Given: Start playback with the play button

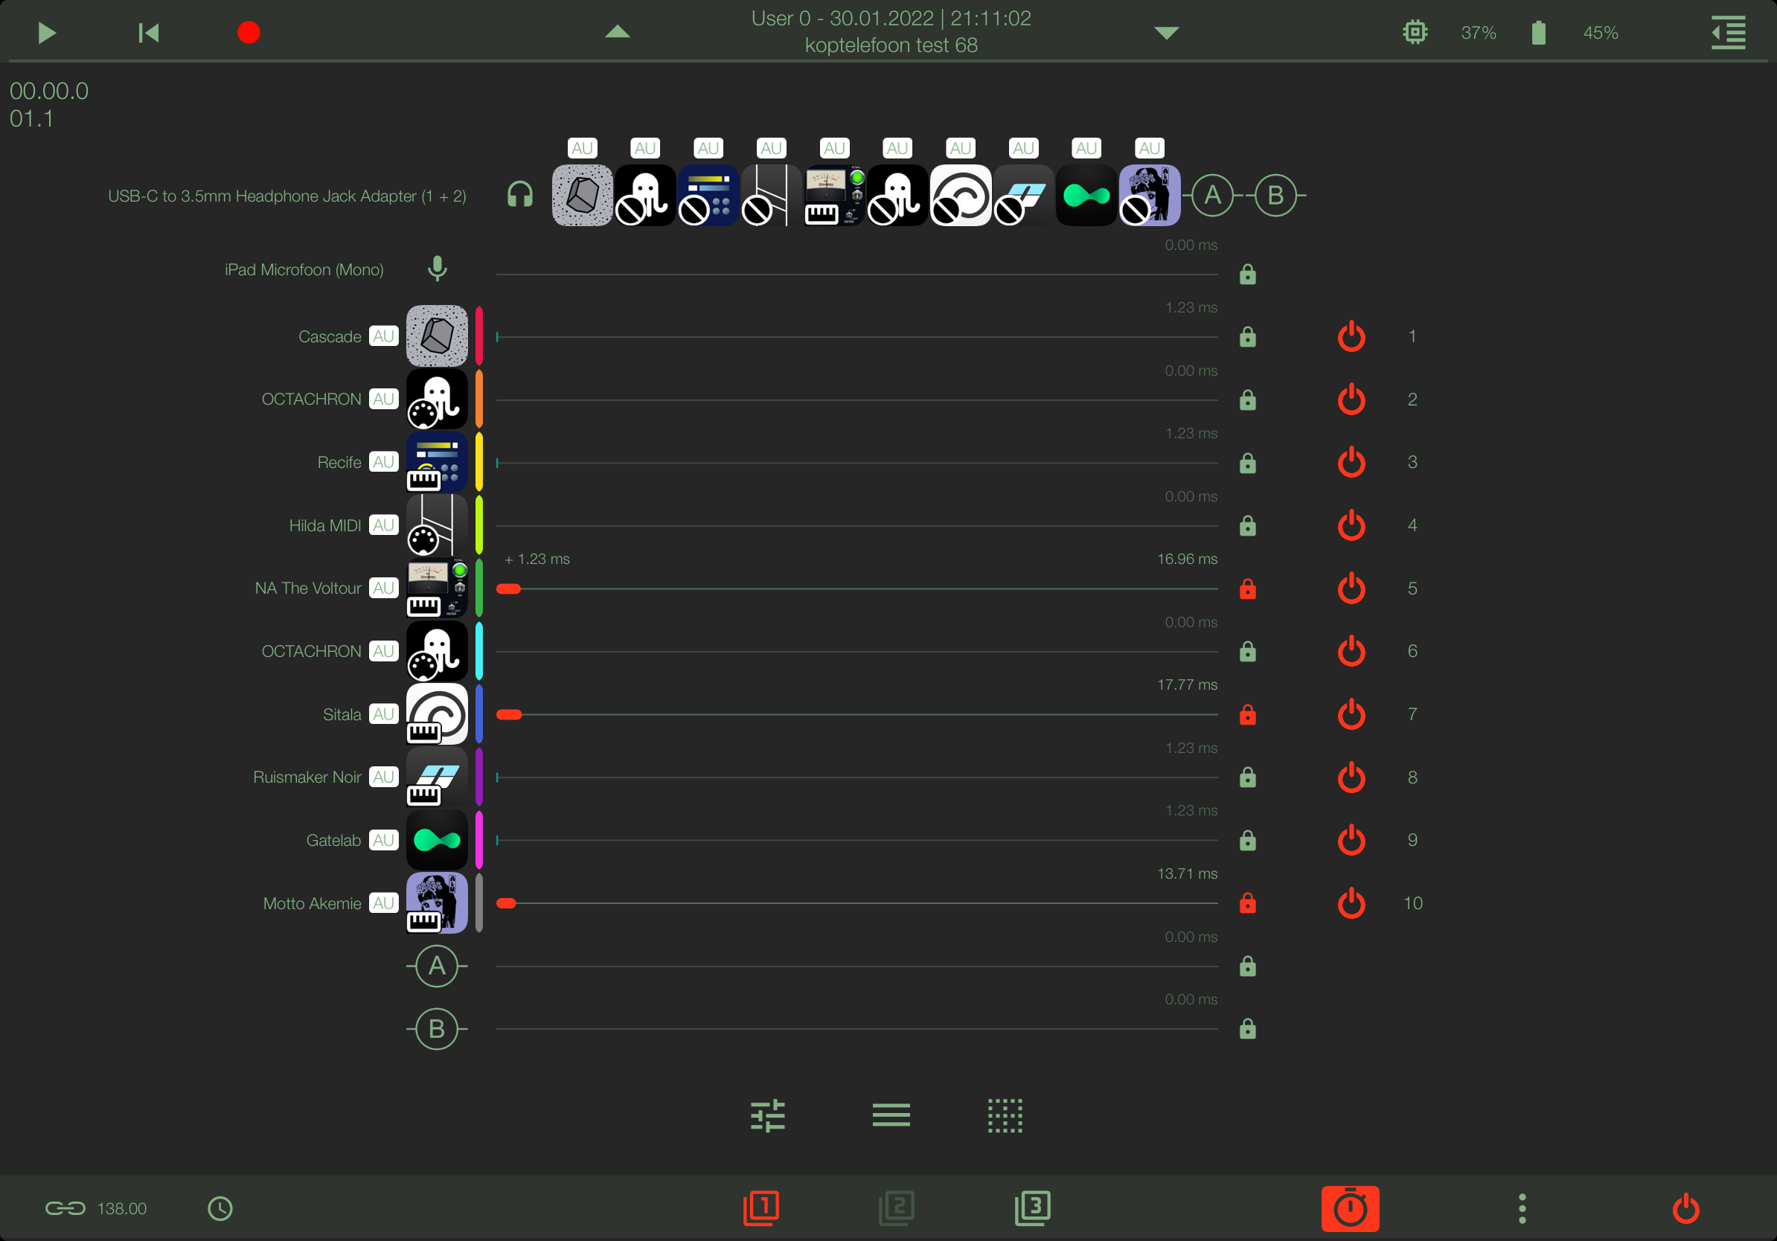Looking at the screenshot, I should coord(46,33).
